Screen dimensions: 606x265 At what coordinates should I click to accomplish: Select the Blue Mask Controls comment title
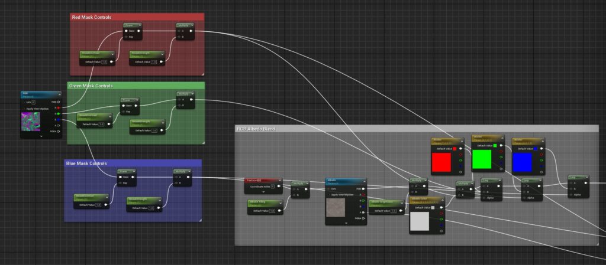click(x=86, y=163)
